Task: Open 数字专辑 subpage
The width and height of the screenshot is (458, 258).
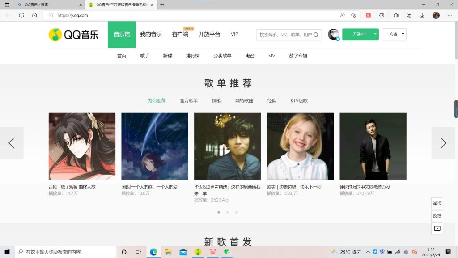Action: 298,56
